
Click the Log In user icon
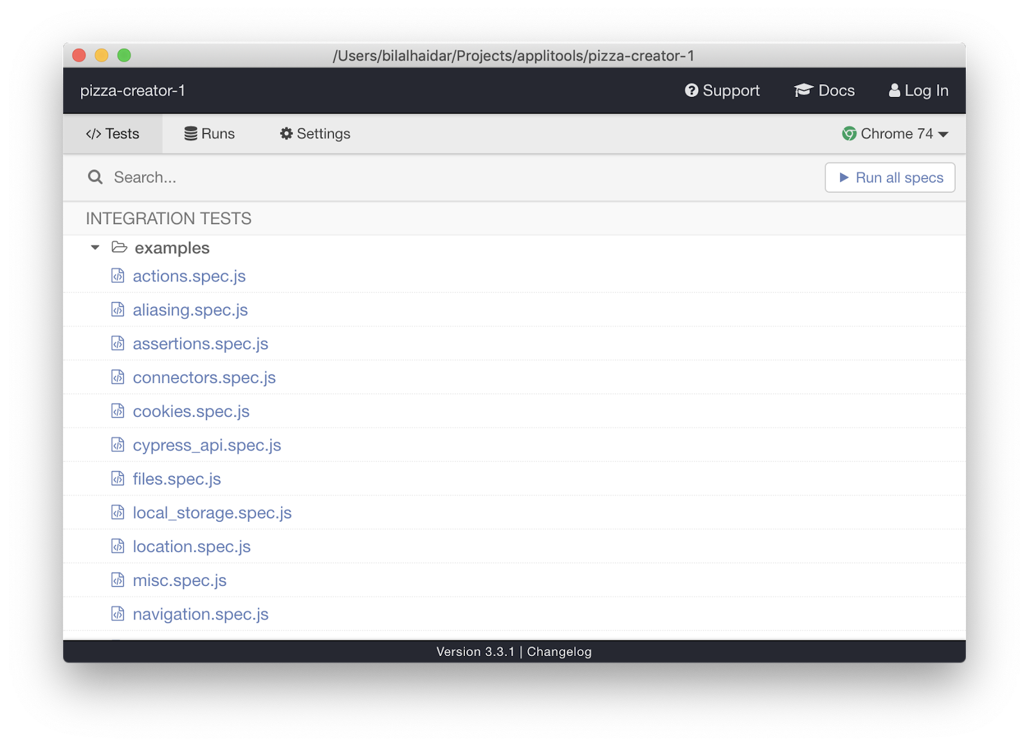(894, 91)
